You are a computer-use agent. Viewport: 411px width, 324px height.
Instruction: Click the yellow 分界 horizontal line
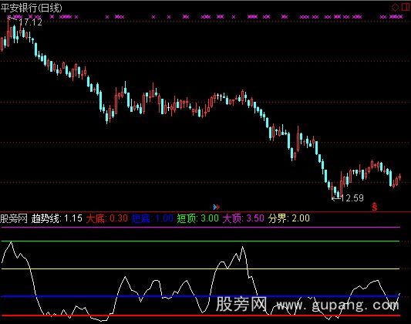click(200, 268)
